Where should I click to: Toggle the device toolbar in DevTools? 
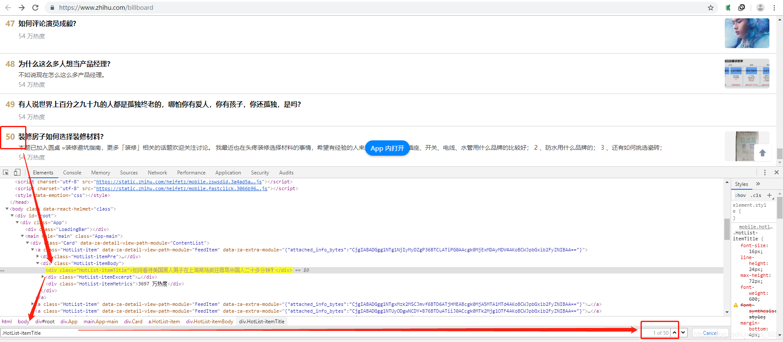tap(17, 172)
